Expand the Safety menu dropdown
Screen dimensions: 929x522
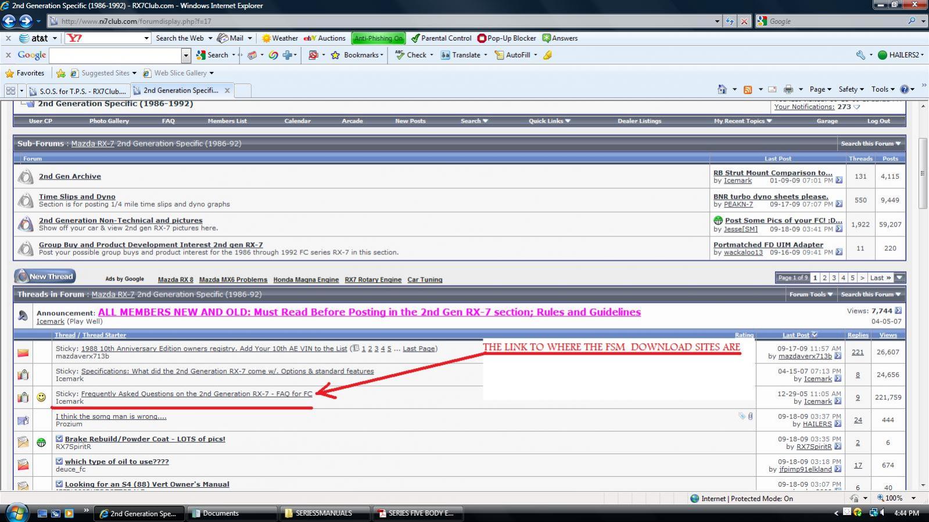[x=851, y=89]
